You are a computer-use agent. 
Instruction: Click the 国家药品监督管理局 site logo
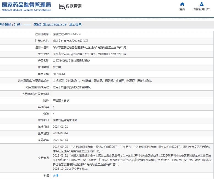pos(26,7)
